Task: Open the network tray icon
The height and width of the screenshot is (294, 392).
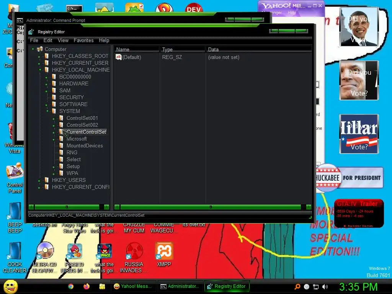Action: coord(316,287)
